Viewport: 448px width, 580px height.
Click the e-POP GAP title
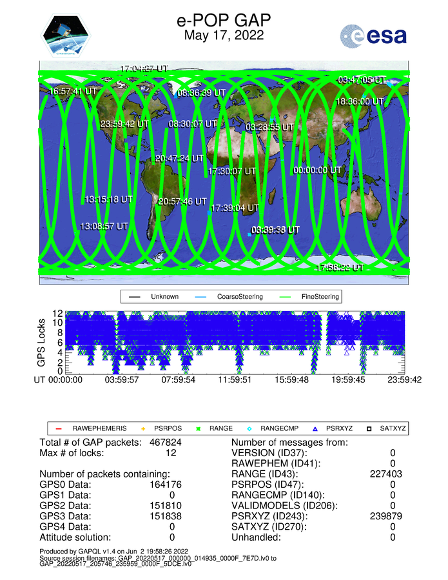(224, 21)
